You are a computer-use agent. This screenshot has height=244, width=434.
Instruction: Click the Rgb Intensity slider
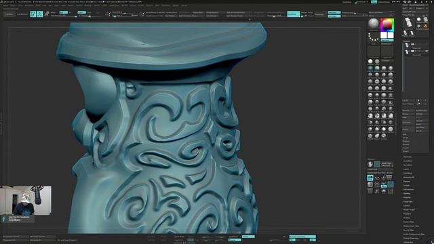tap(64, 16)
